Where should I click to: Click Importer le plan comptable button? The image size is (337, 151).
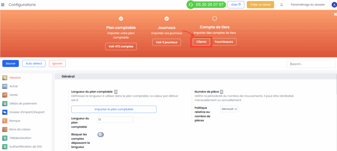pos(114,109)
